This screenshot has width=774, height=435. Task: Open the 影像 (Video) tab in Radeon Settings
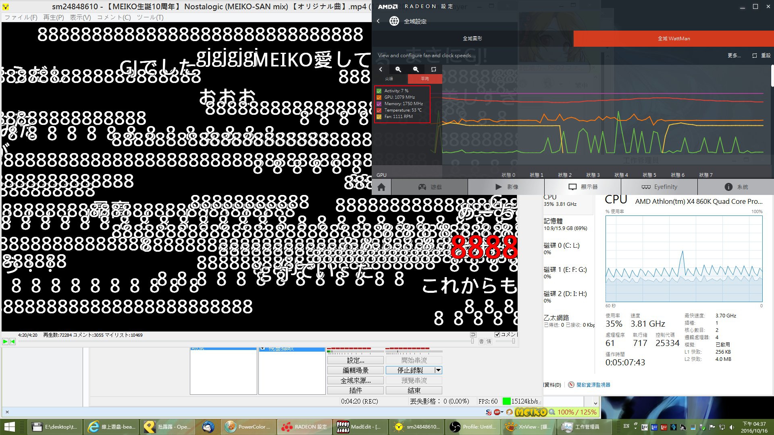click(506, 187)
